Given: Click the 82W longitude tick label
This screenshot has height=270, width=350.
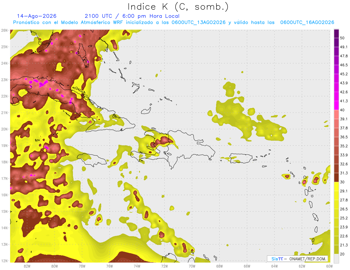Looking at the screenshot, I should pos(27,266).
